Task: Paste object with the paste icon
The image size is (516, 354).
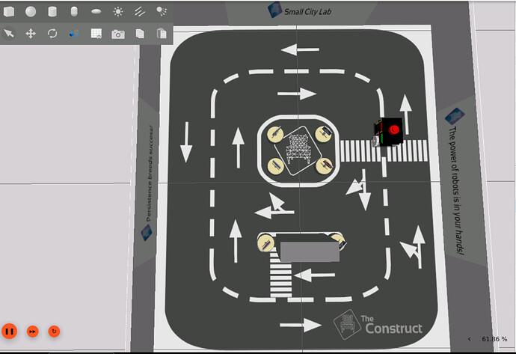Action: point(162,34)
